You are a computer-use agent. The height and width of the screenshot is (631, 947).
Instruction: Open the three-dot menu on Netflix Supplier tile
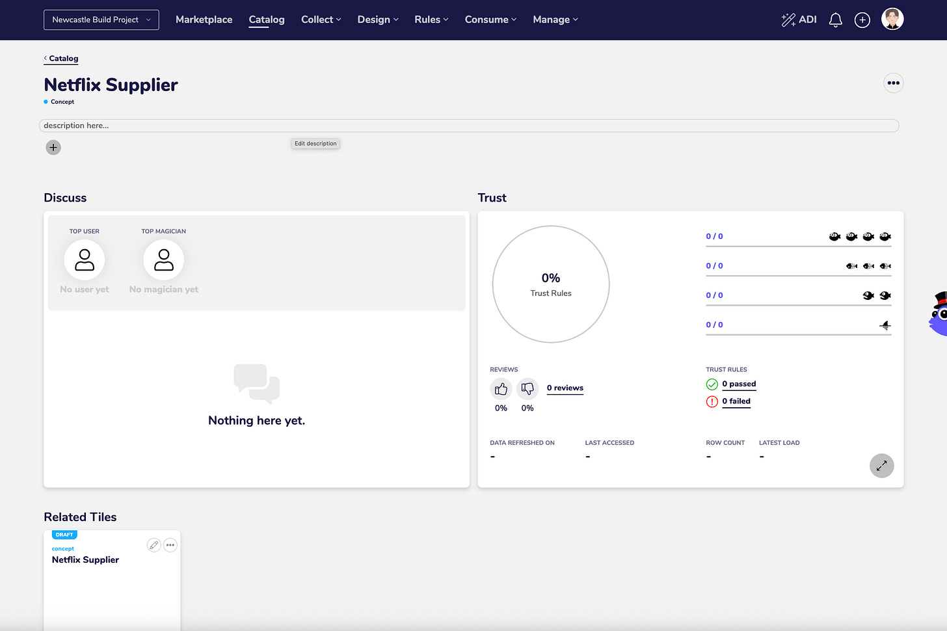(x=170, y=545)
